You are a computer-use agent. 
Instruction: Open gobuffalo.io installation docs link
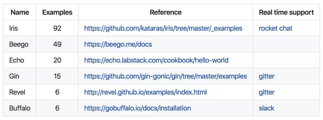tap(137, 108)
